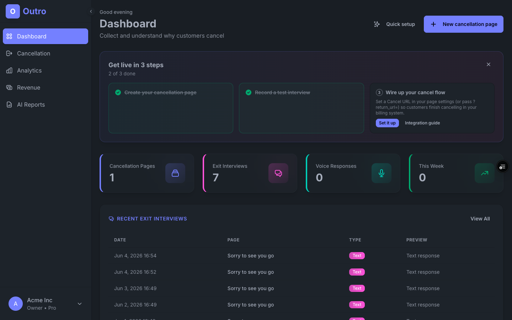Screen dimensions: 512x320
Task: Click the Revenue sidebar icon
Action: 9,87
